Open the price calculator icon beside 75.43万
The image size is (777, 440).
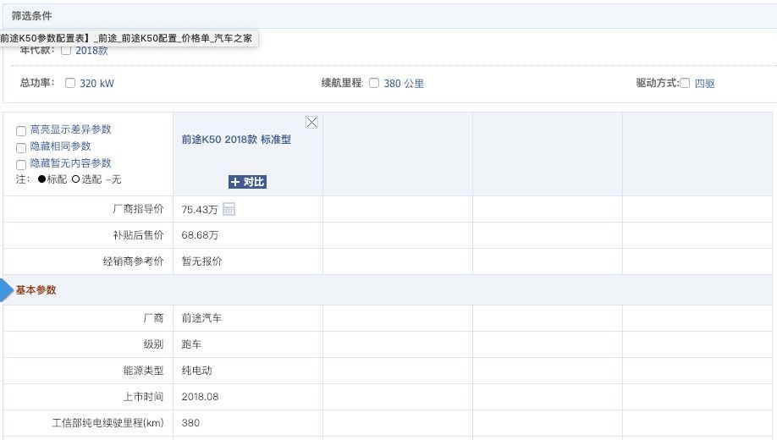point(229,209)
